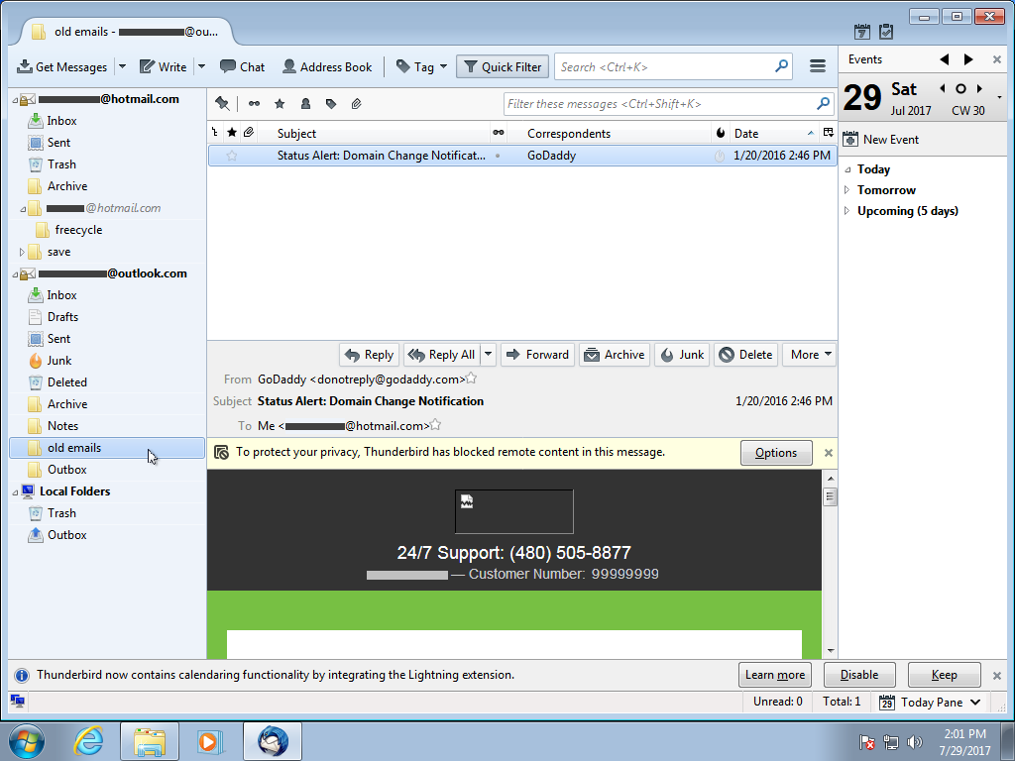Open the Today Pane dropdown

coord(932,702)
